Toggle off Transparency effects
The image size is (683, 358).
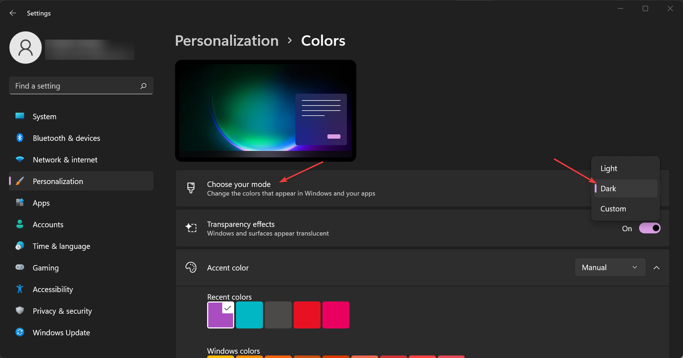pos(650,228)
